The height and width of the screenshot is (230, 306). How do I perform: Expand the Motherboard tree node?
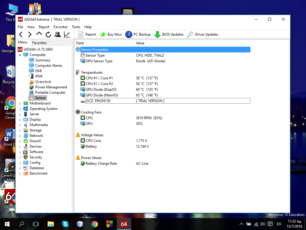[x=20, y=103]
